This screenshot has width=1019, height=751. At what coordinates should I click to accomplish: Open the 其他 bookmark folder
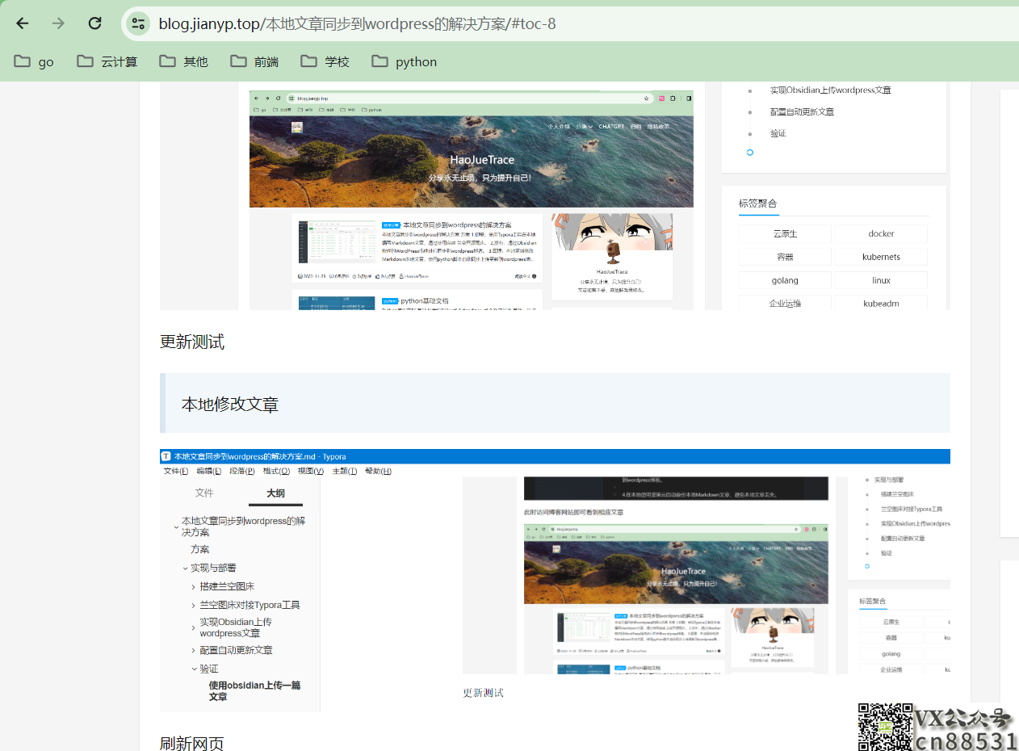tap(183, 61)
